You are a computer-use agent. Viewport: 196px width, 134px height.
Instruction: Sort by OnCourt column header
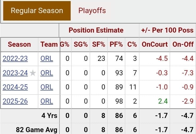[155, 45]
